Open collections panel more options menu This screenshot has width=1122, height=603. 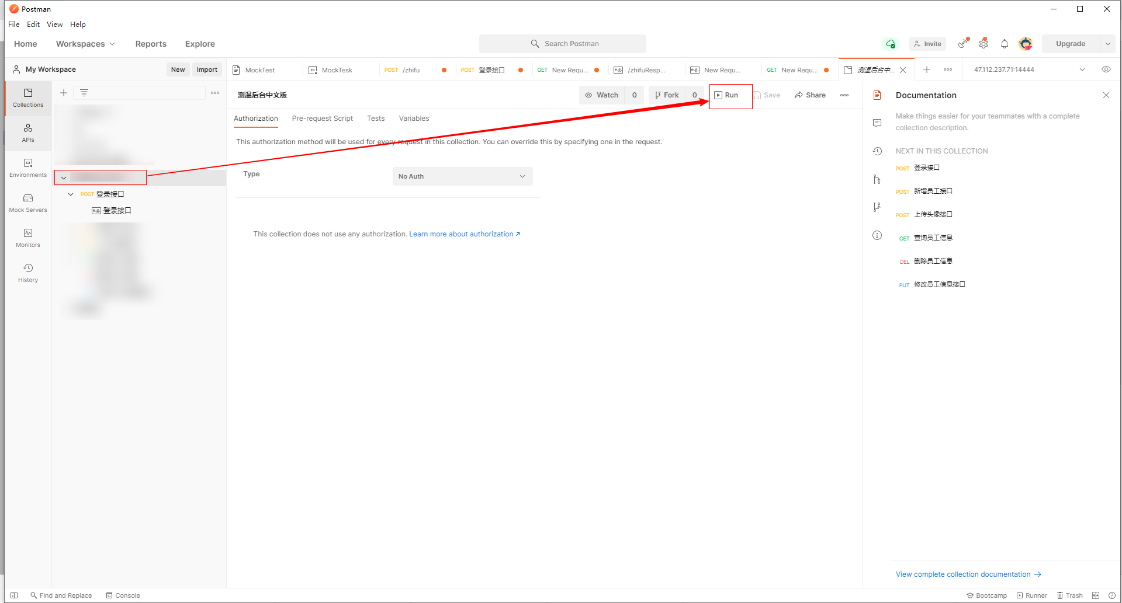click(215, 93)
